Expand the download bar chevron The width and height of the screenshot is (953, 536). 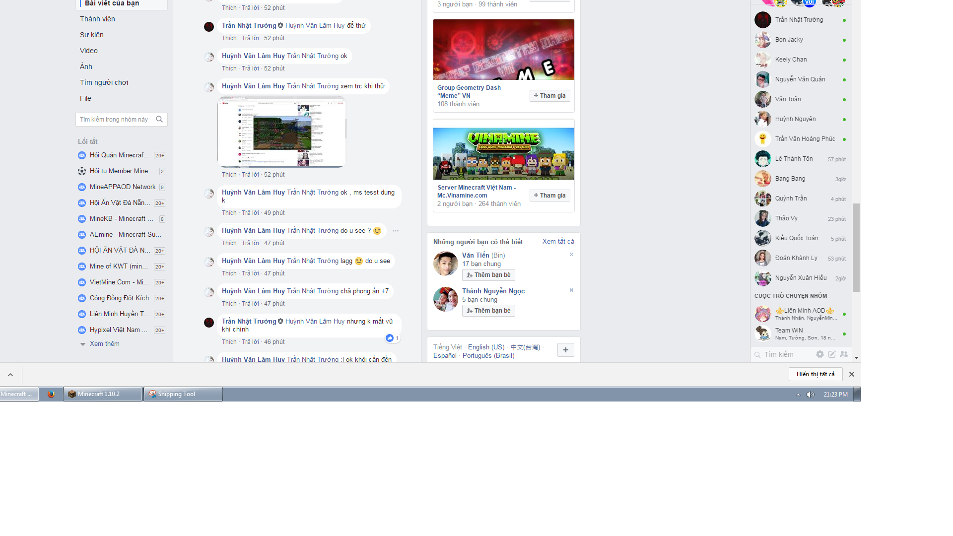click(10, 375)
